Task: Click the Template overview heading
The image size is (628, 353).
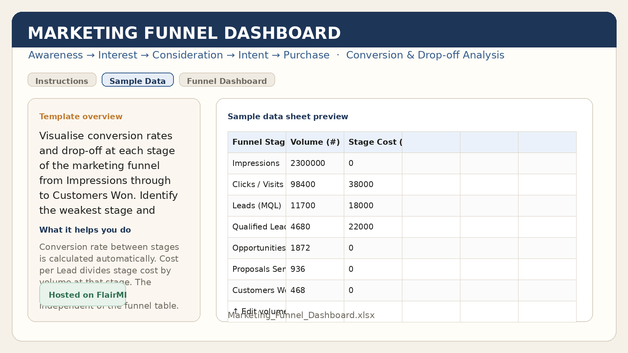Action: [x=81, y=116]
